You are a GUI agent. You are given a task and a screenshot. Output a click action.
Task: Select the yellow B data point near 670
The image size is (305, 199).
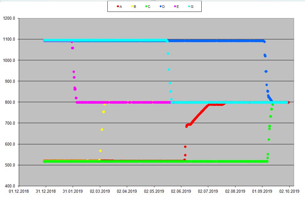pos(102,129)
